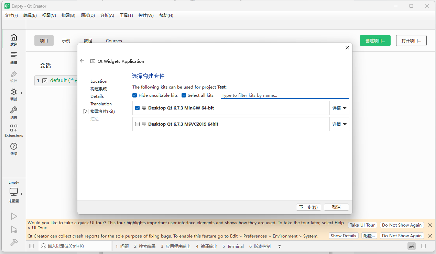Click the session play icon beside default
This screenshot has width=436, height=254.
click(45, 81)
